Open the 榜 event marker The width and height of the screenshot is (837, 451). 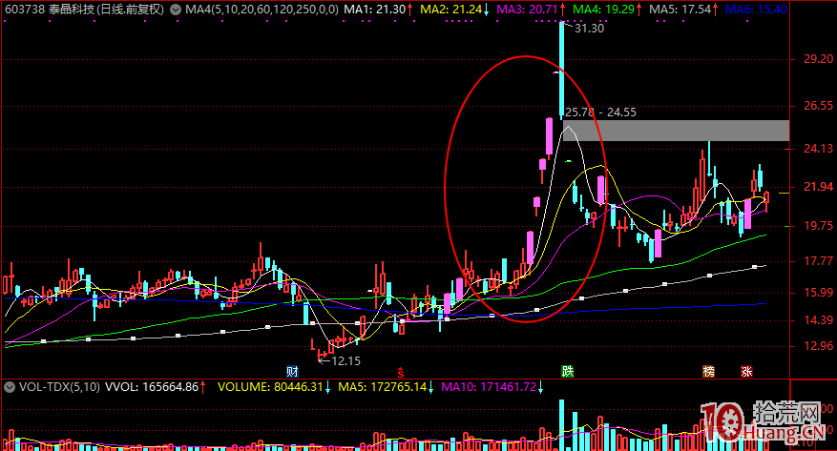coord(708,371)
